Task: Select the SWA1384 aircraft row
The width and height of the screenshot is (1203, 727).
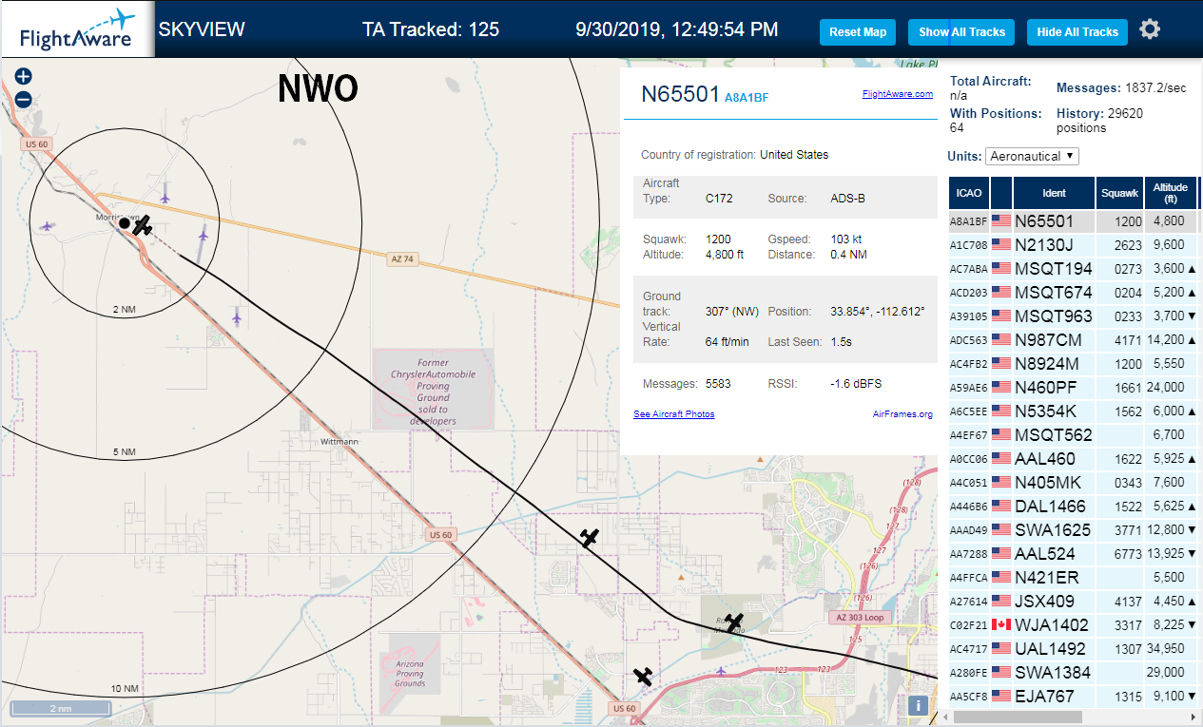Action: [x=1075, y=673]
